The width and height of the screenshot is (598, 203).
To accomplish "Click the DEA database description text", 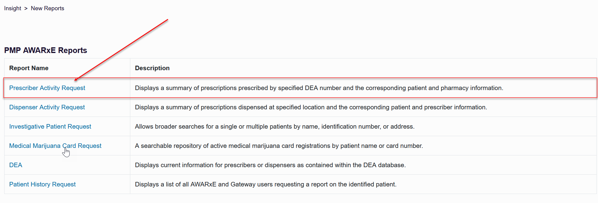I will [270, 165].
